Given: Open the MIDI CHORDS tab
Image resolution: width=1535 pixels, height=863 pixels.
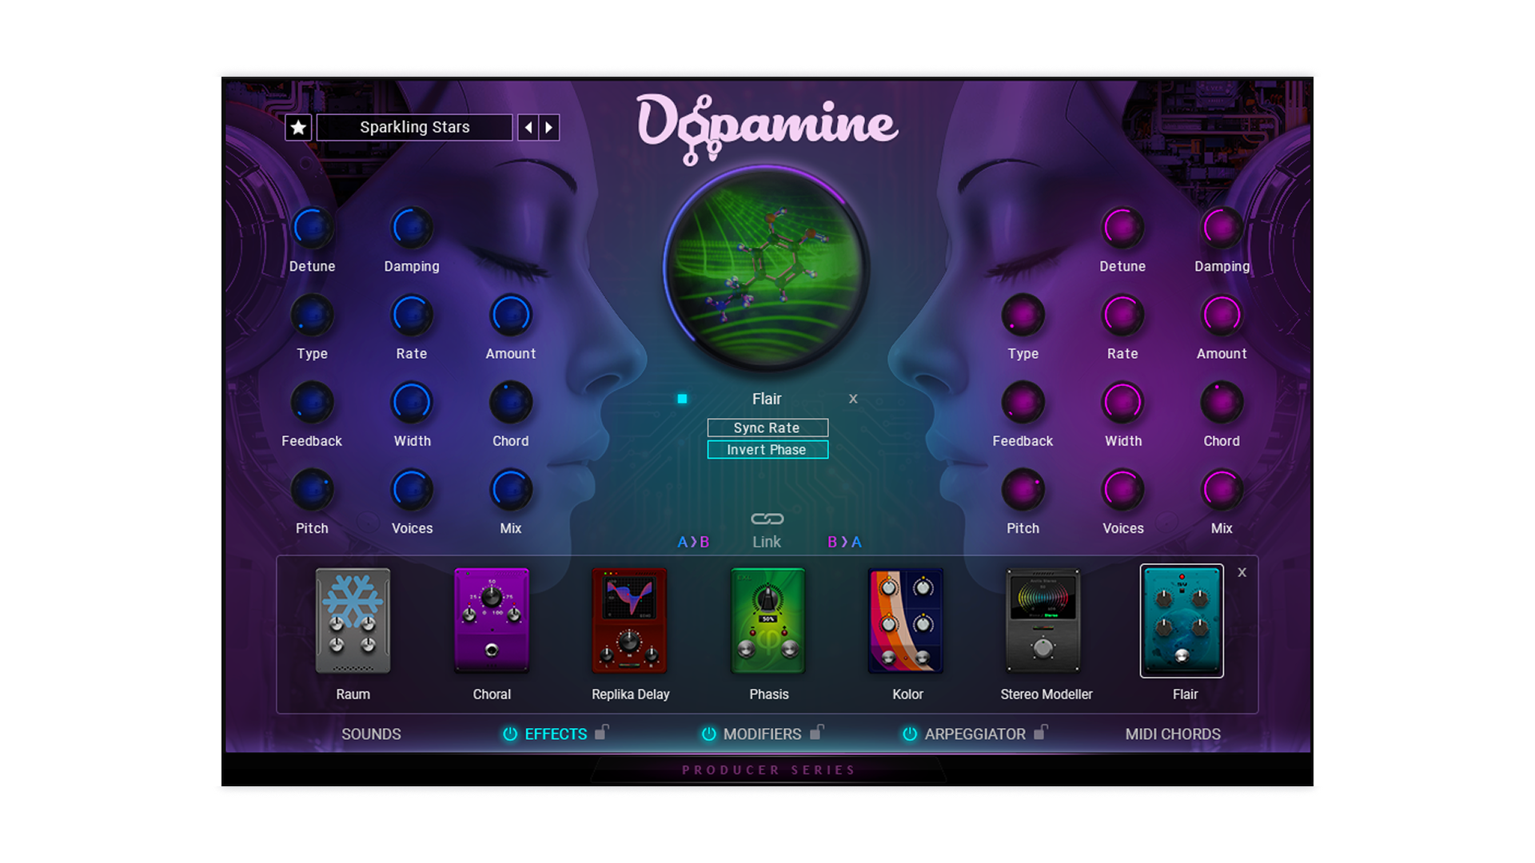Looking at the screenshot, I should click(x=1173, y=734).
